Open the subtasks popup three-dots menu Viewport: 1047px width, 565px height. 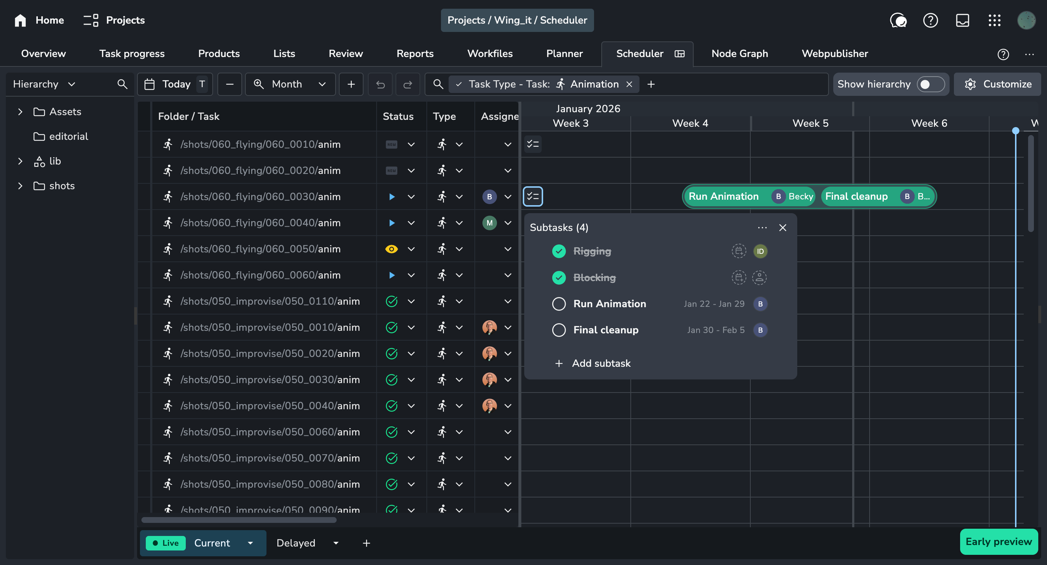click(762, 228)
